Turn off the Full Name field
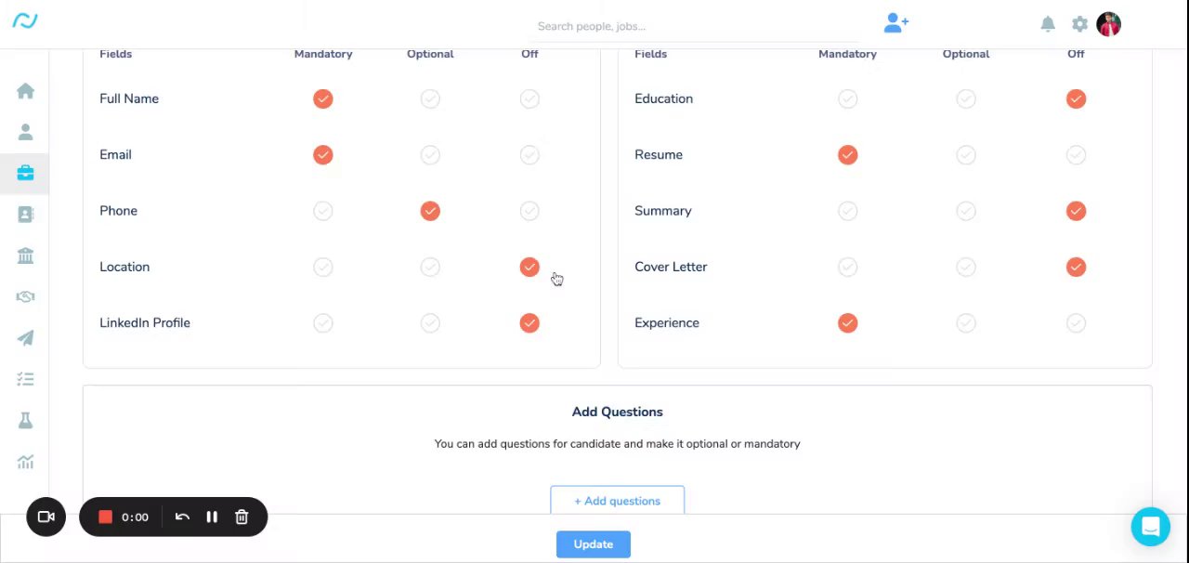Viewport: 1189px width, 563px height. pyautogui.click(x=529, y=98)
